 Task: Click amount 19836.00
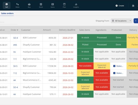coord(52,73)
